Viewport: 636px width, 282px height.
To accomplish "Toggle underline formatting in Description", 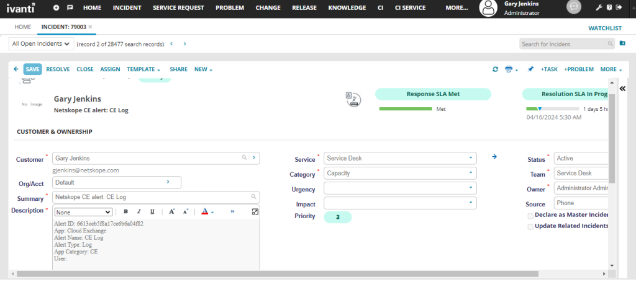I will (153, 211).
